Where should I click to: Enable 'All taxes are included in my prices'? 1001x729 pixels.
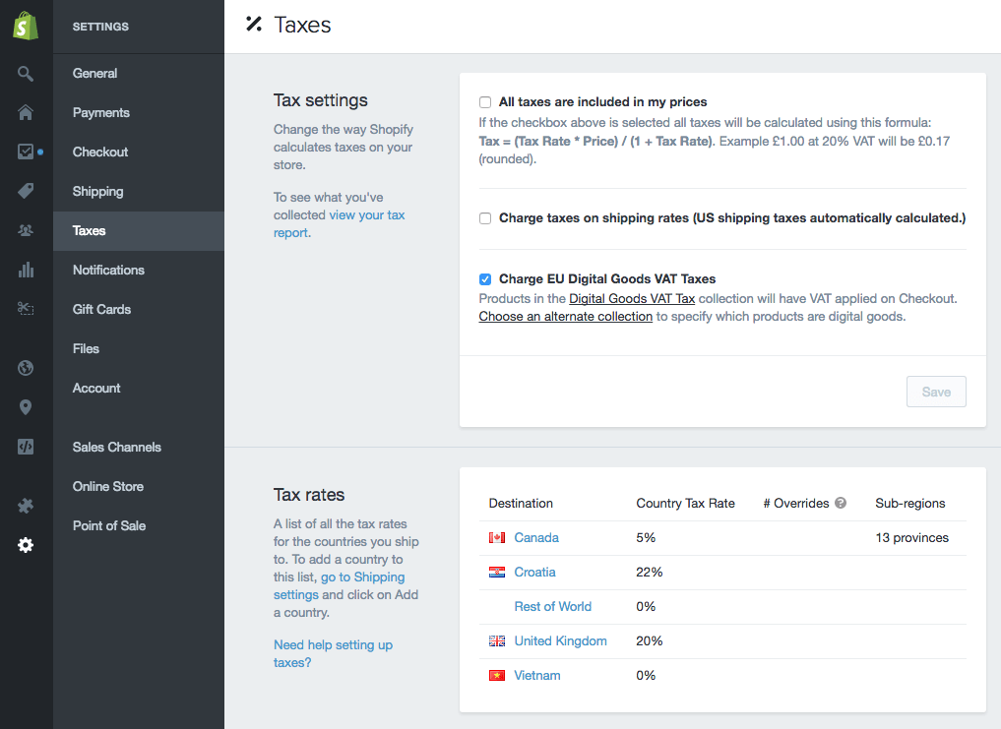485,102
